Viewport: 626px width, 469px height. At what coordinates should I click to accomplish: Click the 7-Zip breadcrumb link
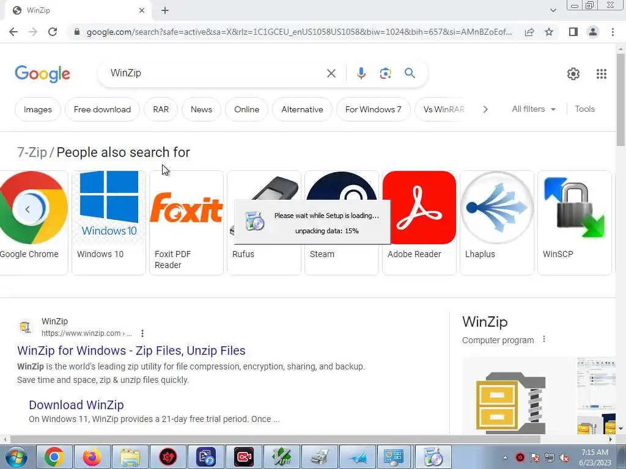32,152
